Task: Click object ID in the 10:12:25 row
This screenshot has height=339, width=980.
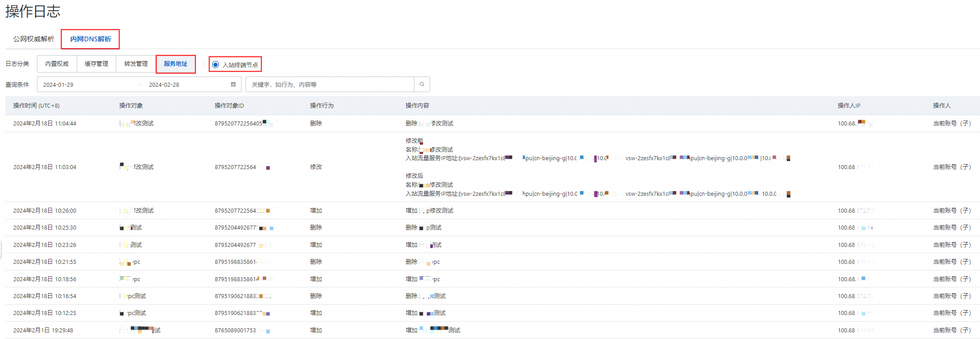Action: coord(242,313)
